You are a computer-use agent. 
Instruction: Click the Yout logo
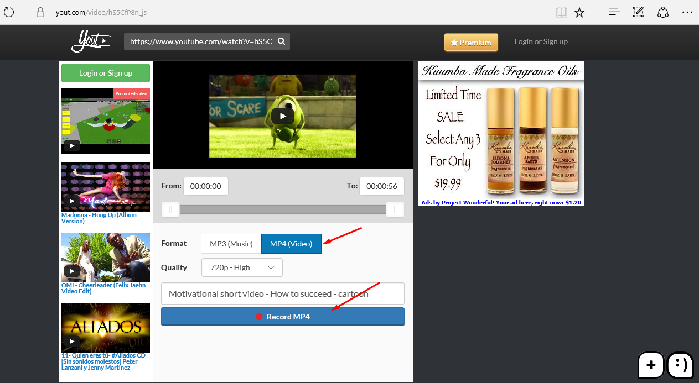point(91,41)
